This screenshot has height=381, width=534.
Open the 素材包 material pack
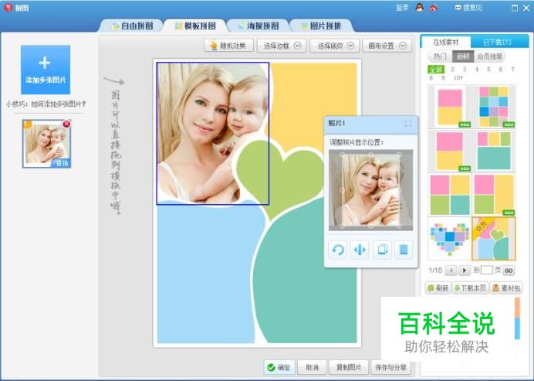point(506,288)
